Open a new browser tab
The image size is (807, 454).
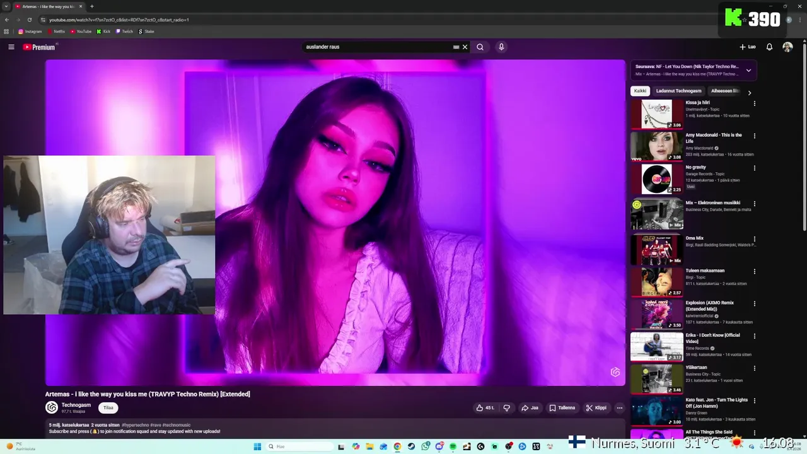coord(92,6)
